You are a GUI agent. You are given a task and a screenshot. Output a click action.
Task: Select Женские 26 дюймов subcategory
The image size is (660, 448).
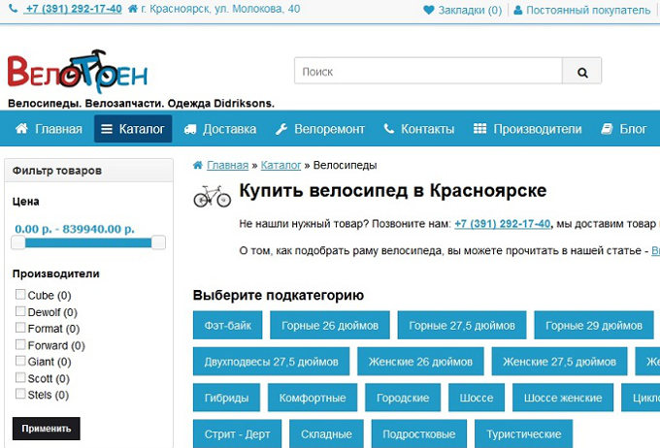point(420,362)
